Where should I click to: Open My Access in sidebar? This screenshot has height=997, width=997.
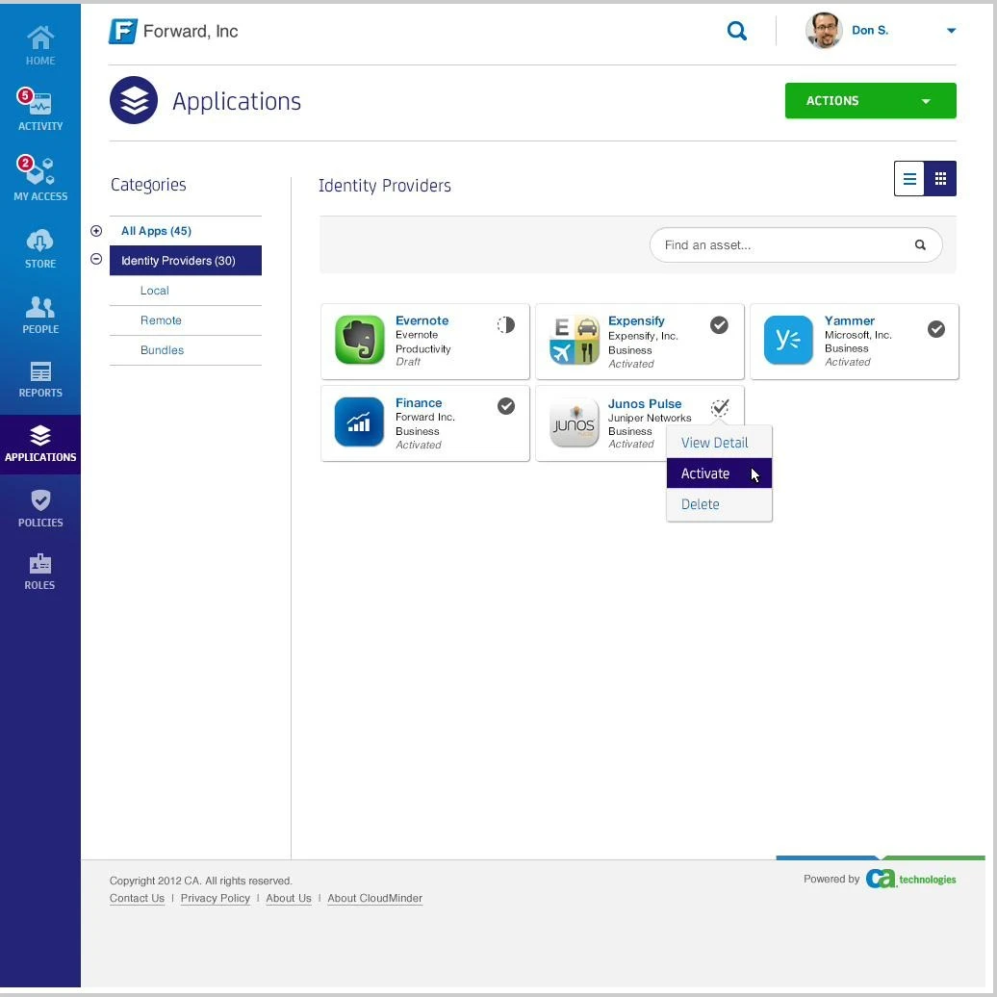40,179
